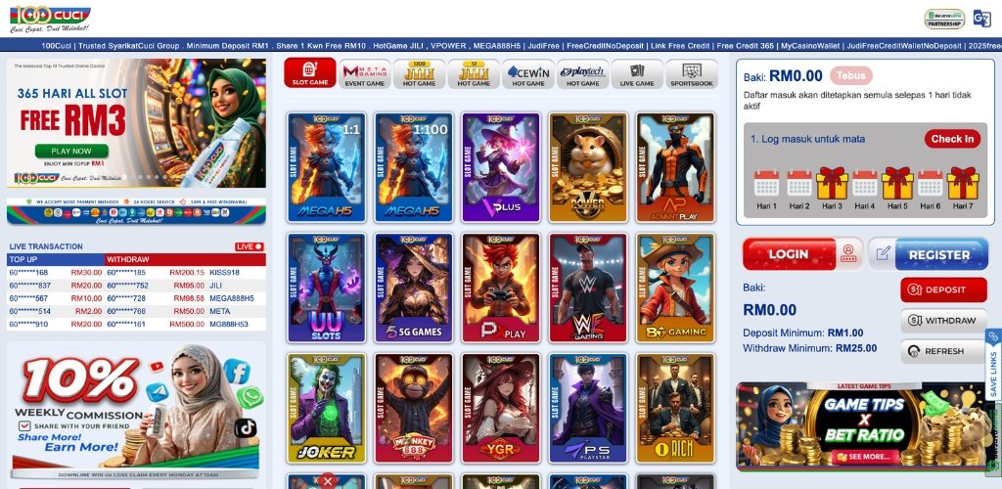
Task: Close the popup with red X icon
Action: [x=327, y=481]
